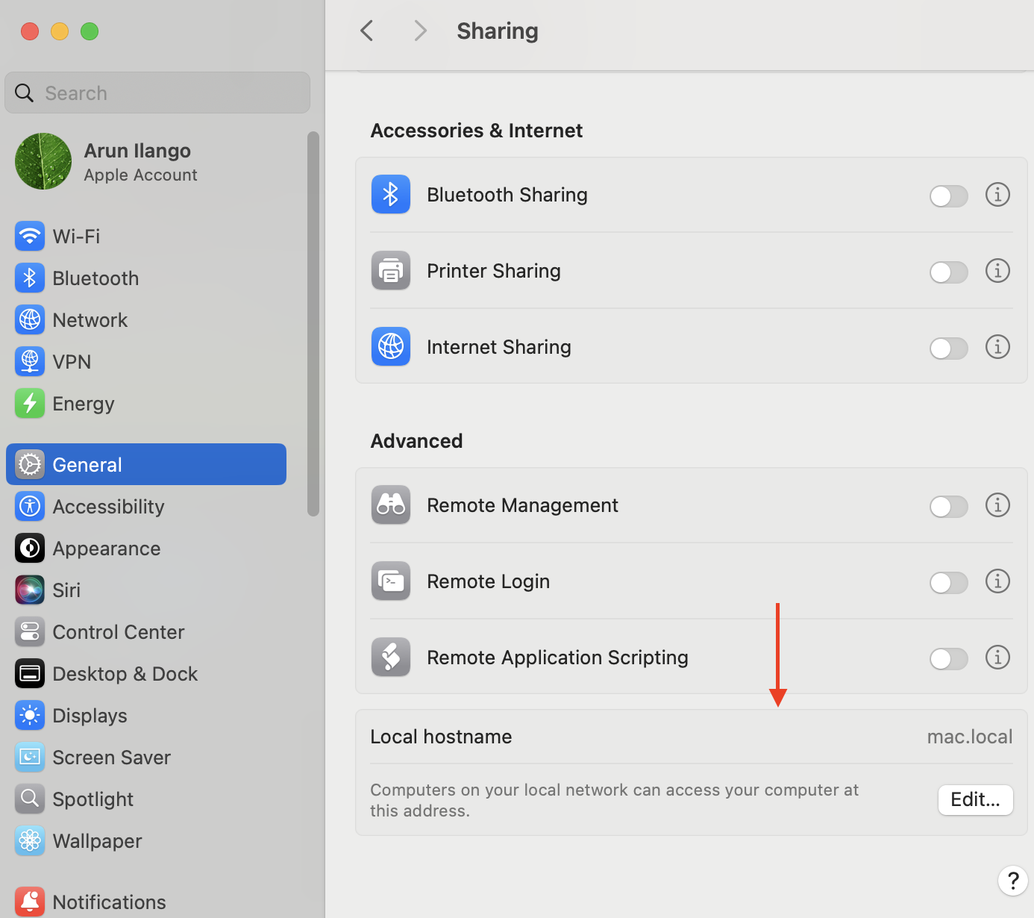Image resolution: width=1034 pixels, height=918 pixels.
Task: Click Arun Ilango profile avatar
Action: [43, 161]
